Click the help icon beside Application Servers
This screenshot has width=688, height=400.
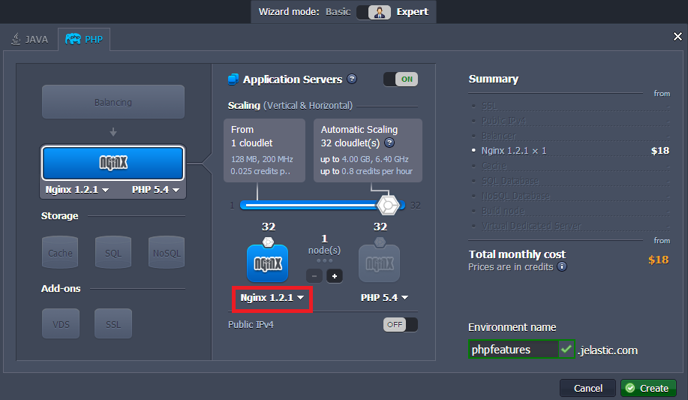tap(352, 80)
